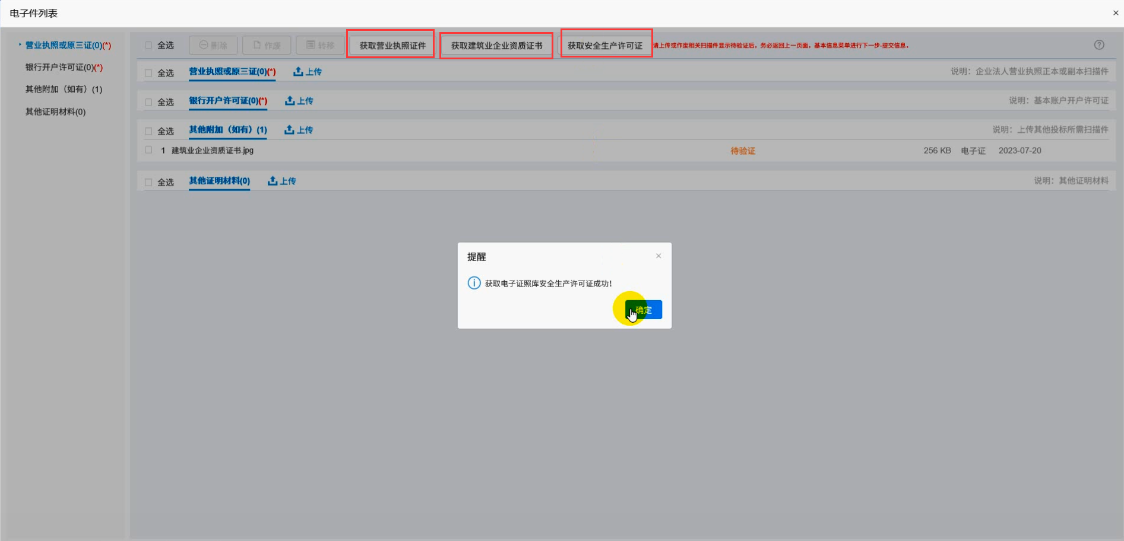1124x541 pixels.
Task: Click 获取建筑业企业资质证书 button
Action: coord(496,46)
